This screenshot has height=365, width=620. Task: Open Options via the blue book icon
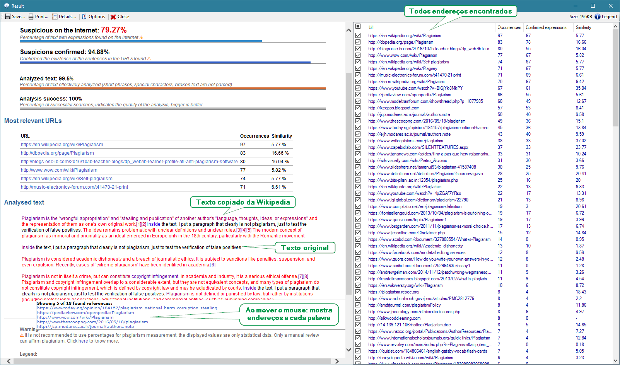(84, 16)
